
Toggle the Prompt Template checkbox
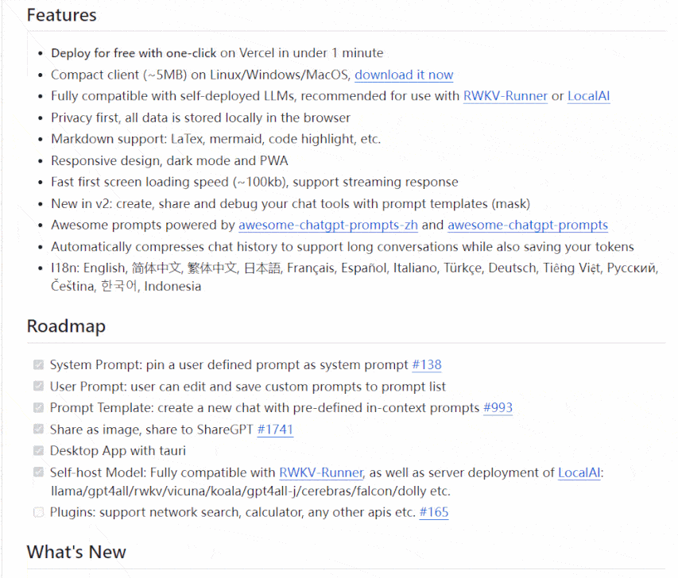coord(38,407)
